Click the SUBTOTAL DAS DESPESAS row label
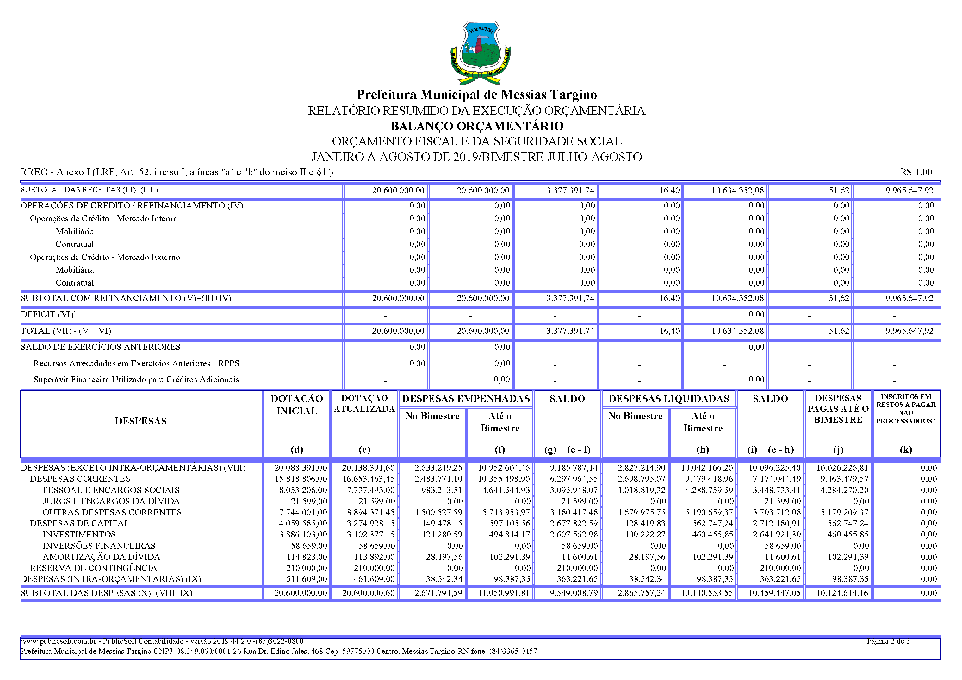This screenshot has width=962, height=680. (x=106, y=593)
